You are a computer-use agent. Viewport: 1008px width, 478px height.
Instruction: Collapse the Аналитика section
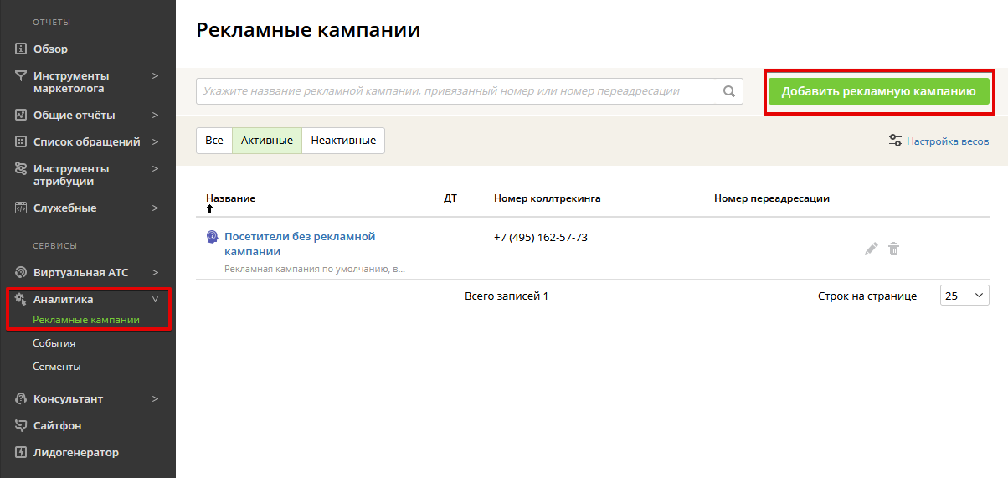[155, 299]
